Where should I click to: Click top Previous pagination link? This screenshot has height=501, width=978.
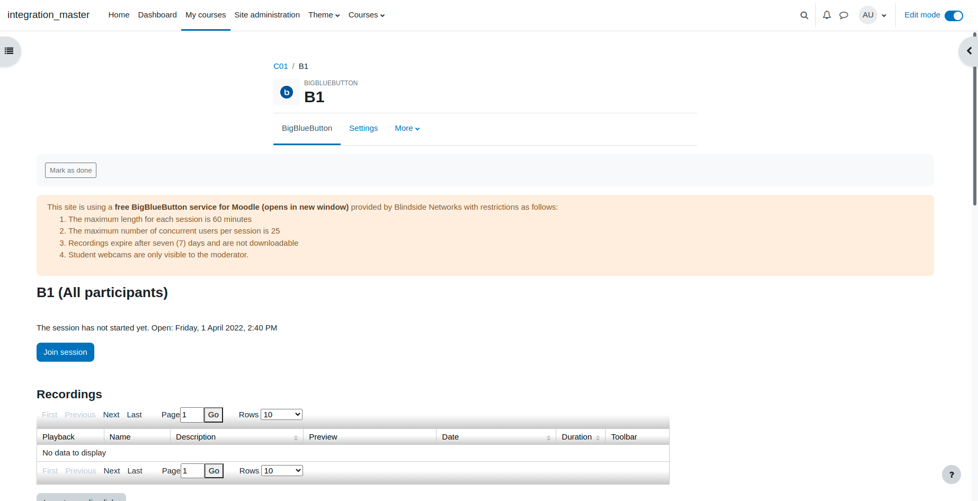pyautogui.click(x=80, y=415)
